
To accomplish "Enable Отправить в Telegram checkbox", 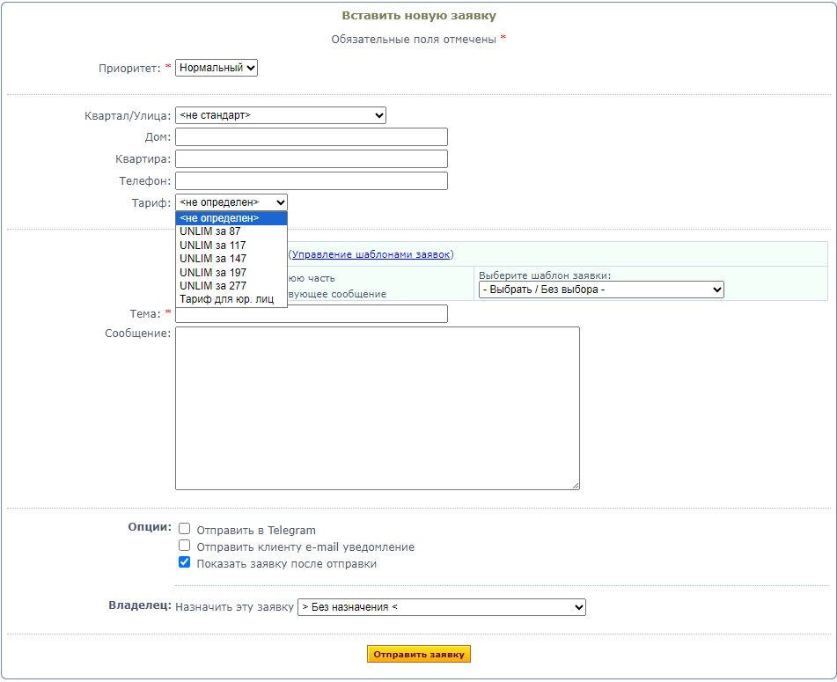I will (x=184, y=529).
